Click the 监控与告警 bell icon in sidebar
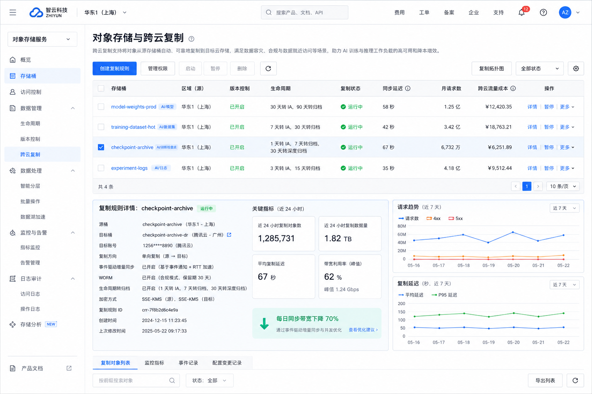The height and width of the screenshot is (394, 592). click(13, 232)
